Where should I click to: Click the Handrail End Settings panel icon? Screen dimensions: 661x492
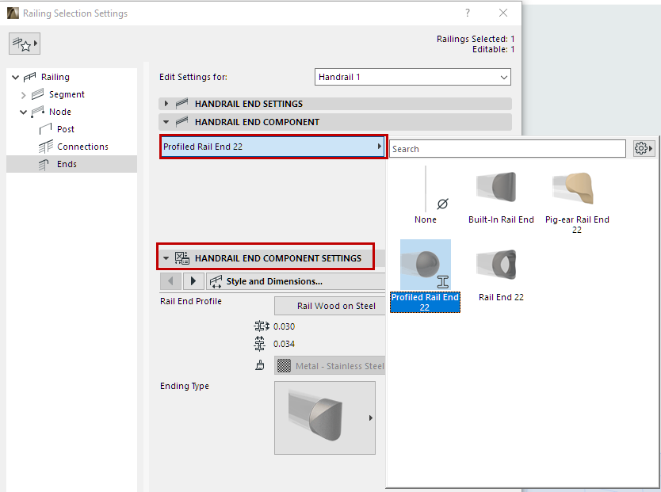coord(181,103)
